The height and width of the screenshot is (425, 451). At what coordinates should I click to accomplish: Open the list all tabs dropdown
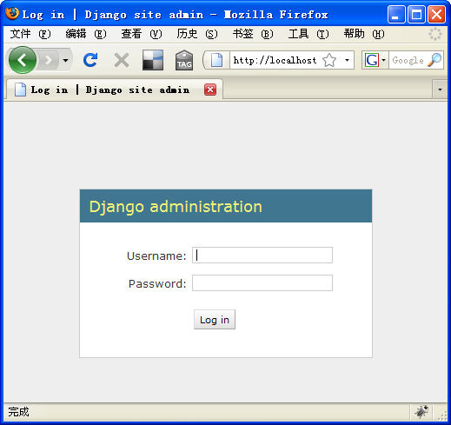[x=440, y=90]
